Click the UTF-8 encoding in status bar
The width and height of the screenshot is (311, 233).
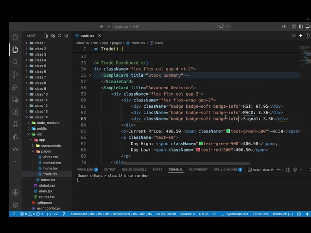(204, 214)
